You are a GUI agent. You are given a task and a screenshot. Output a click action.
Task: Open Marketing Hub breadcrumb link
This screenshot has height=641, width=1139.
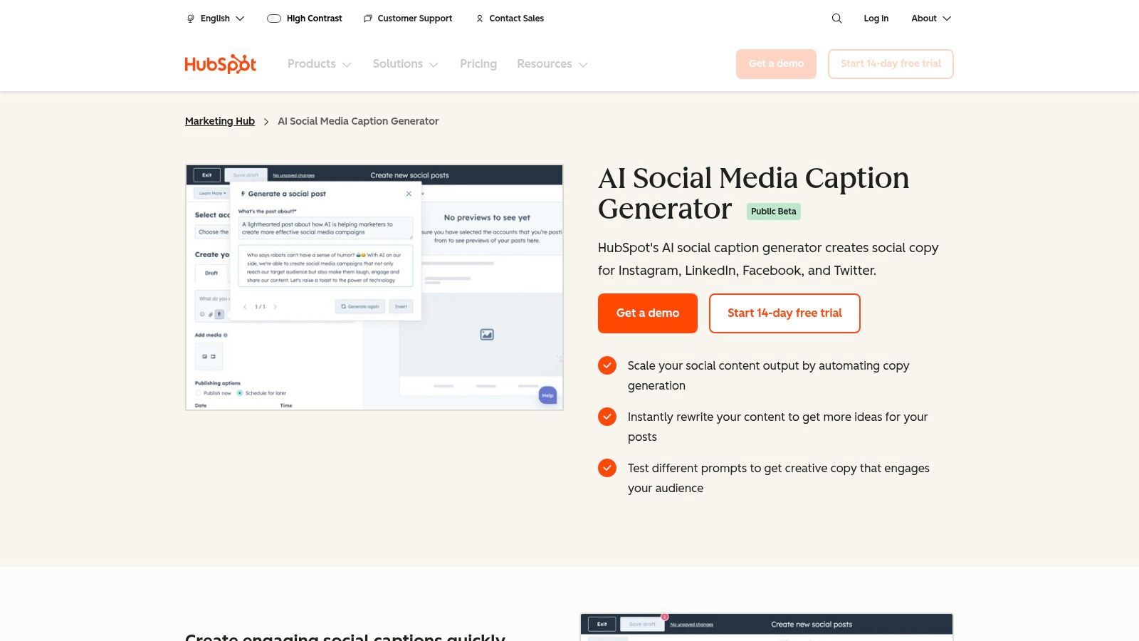point(220,121)
